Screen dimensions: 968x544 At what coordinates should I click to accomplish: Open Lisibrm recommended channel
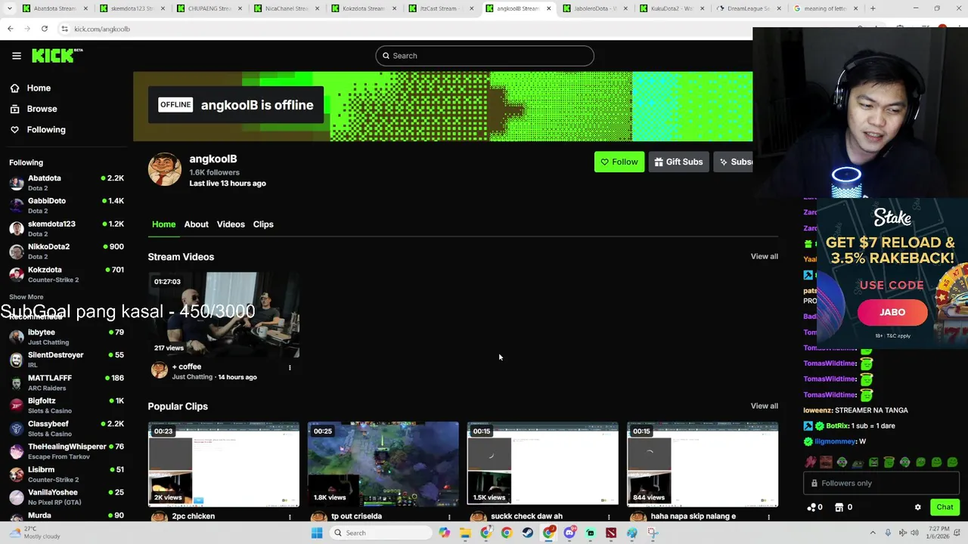tap(67, 474)
